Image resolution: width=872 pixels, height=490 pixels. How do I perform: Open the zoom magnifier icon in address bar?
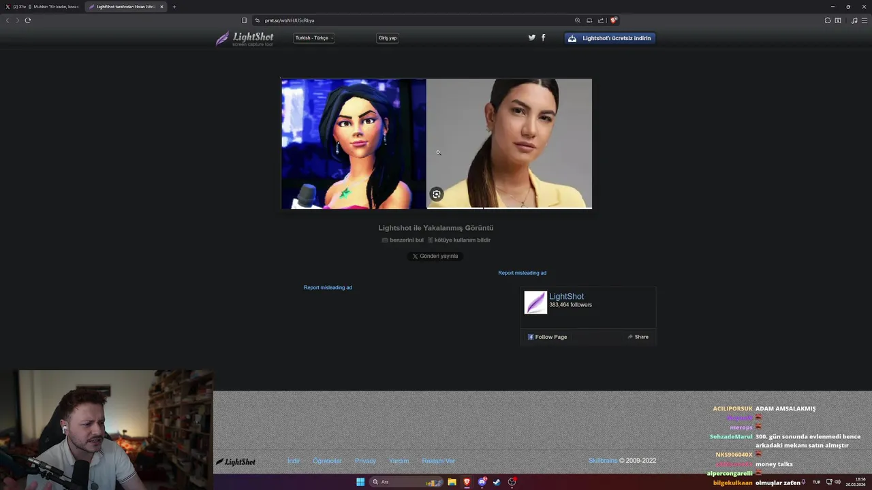click(x=578, y=20)
